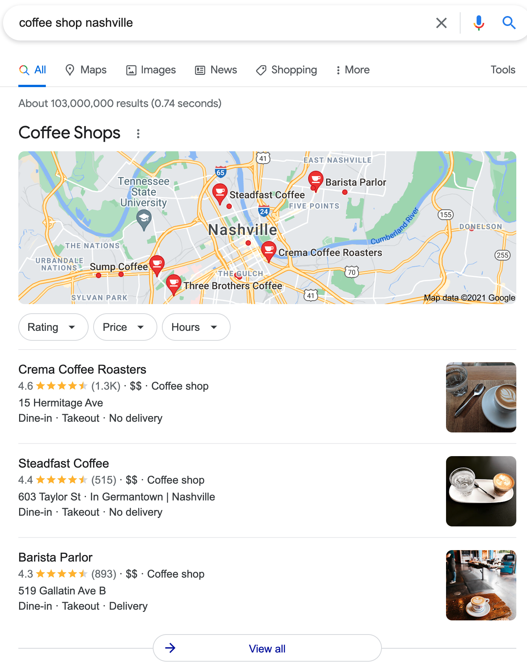
Task: Select Barista Parlor map pin
Action: point(315,181)
